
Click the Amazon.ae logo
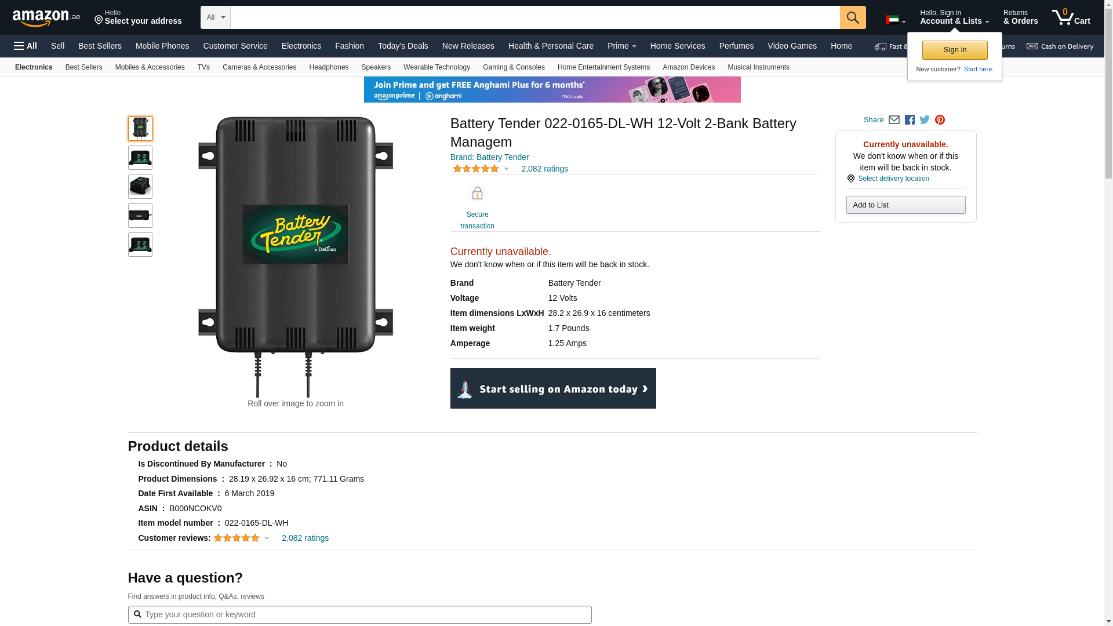coord(46,18)
